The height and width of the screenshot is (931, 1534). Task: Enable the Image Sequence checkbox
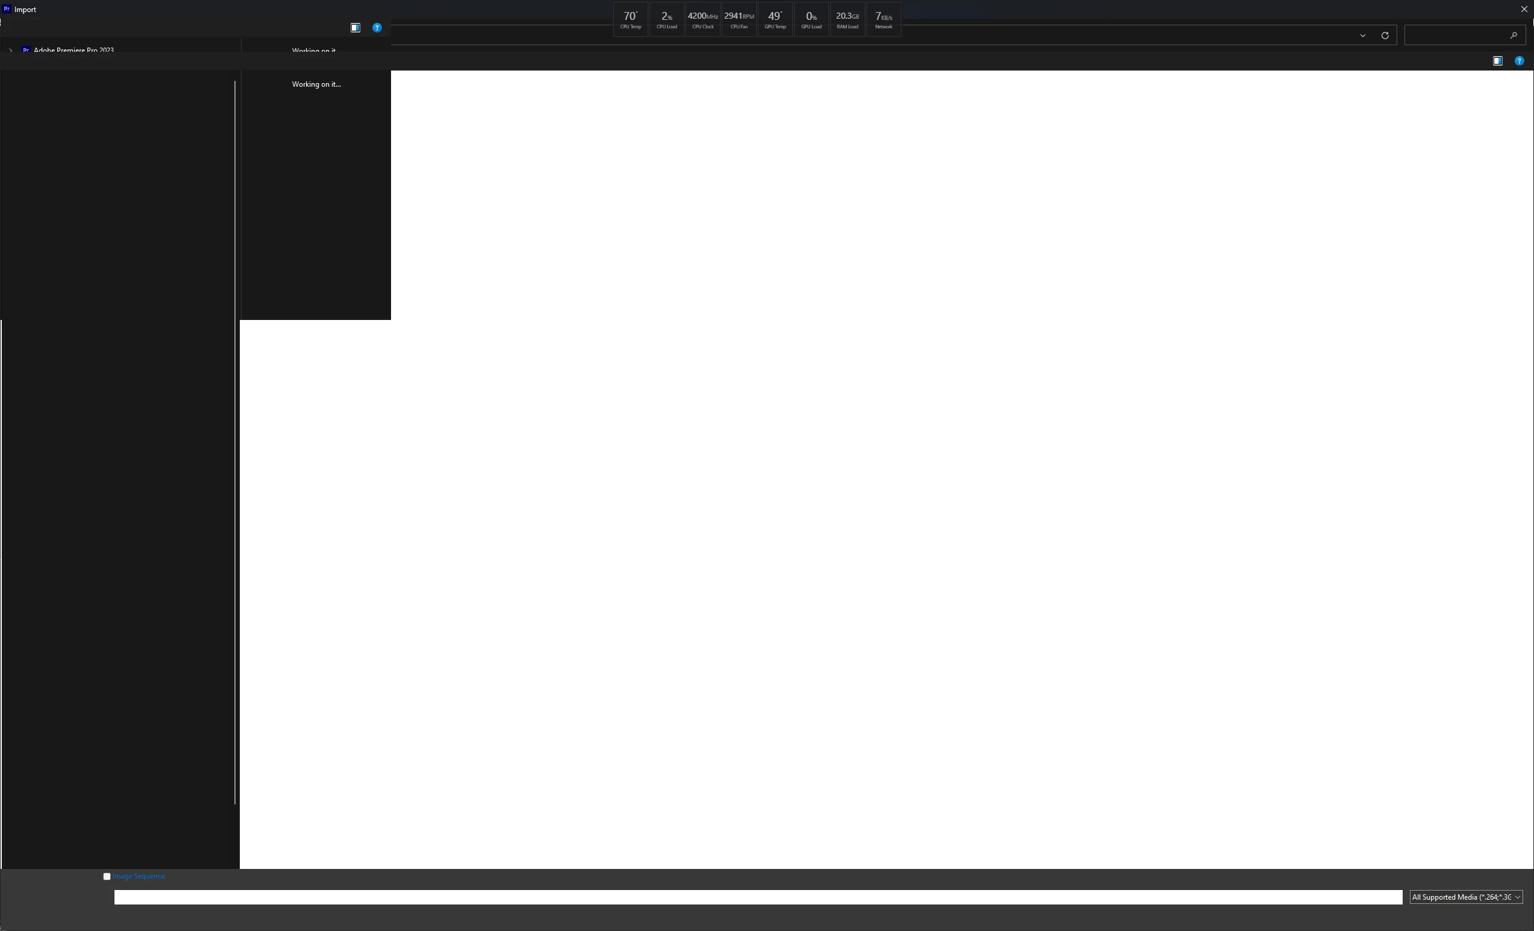tap(107, 876)
